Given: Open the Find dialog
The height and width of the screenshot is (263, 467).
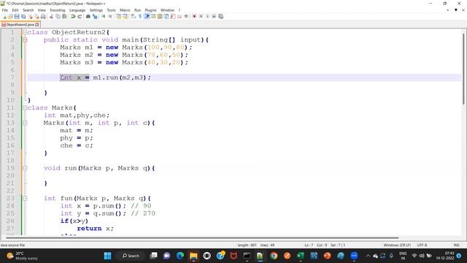Looking at the screenshot, I should click(x=88, y=16).
